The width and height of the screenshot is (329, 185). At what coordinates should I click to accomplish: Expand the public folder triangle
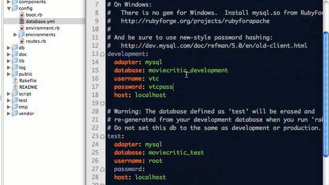(x=9, y=74)
